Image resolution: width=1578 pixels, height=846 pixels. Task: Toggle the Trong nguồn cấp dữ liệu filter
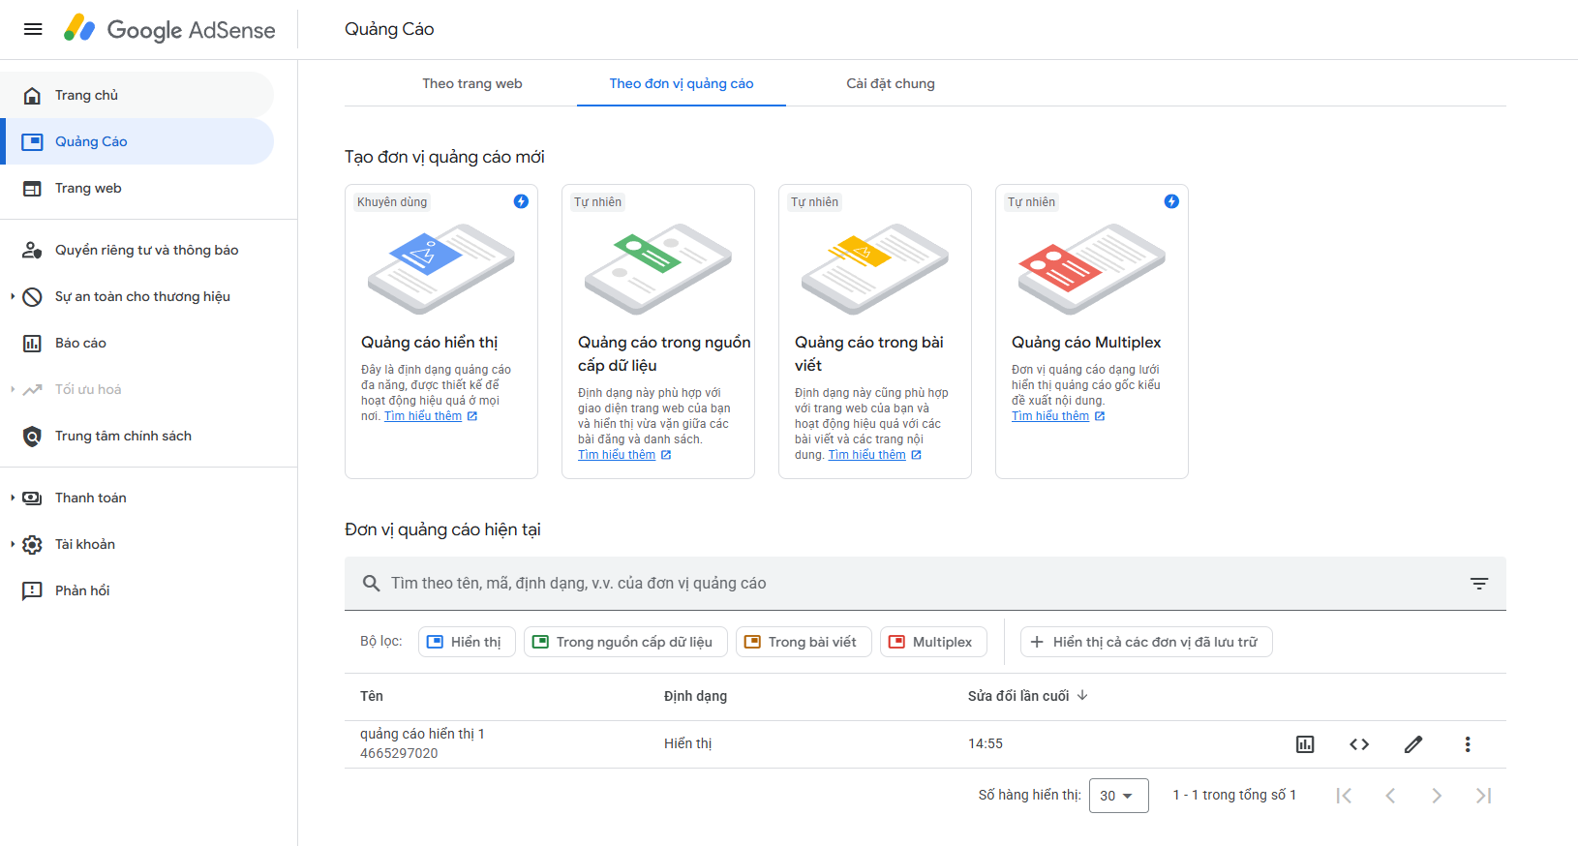point(625,642)
